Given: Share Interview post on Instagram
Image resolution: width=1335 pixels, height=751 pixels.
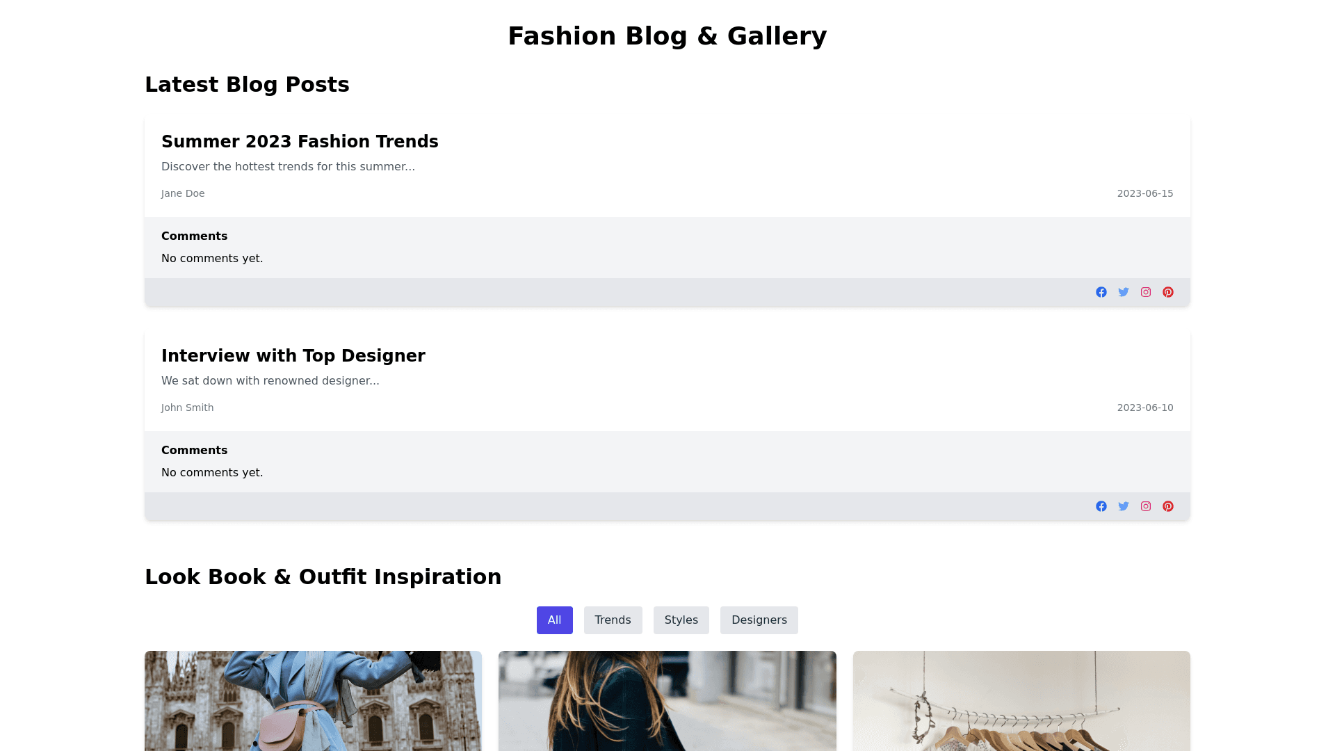Looking at the screenshot, I should pos(1146,506).
